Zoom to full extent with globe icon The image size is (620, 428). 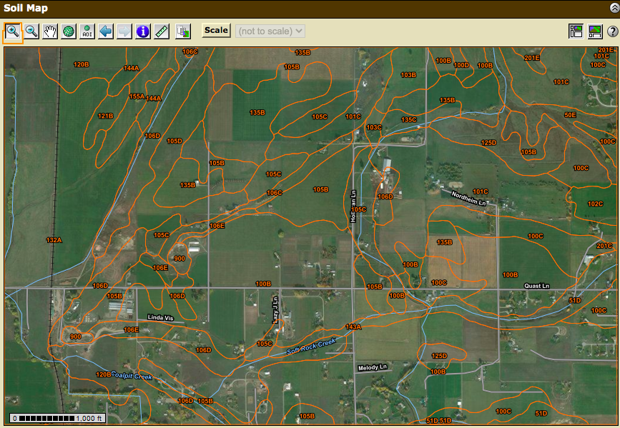point(69,31)
